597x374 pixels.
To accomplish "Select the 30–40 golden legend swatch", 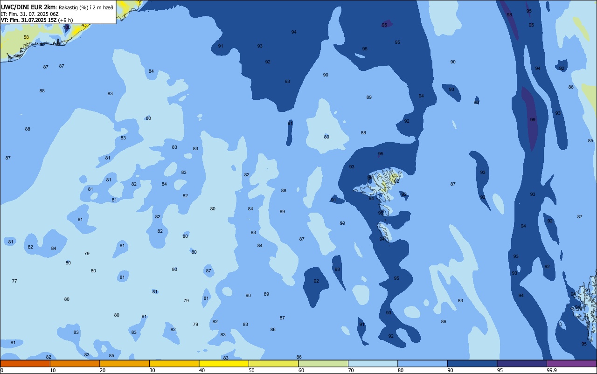I will click(x=174, y=363).
